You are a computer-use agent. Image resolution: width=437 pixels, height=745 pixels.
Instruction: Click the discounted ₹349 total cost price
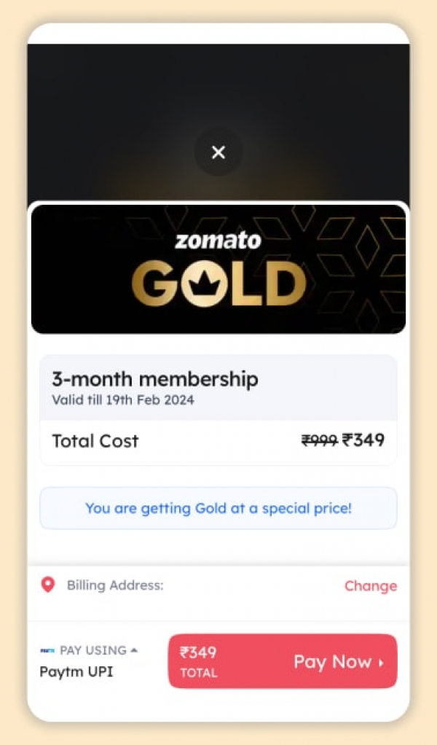(x=363, y=440)
